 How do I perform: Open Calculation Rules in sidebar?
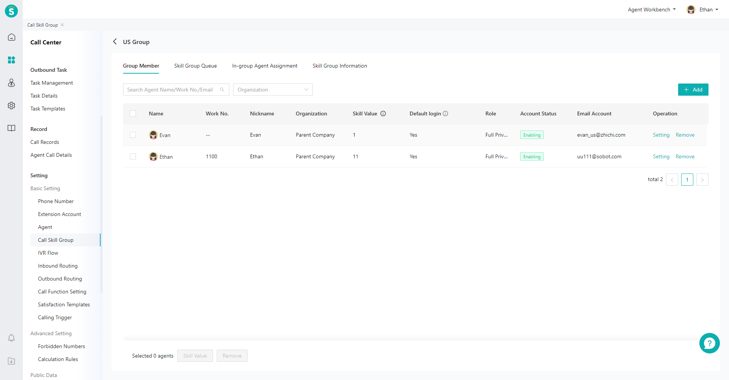[x=58, y=359]
